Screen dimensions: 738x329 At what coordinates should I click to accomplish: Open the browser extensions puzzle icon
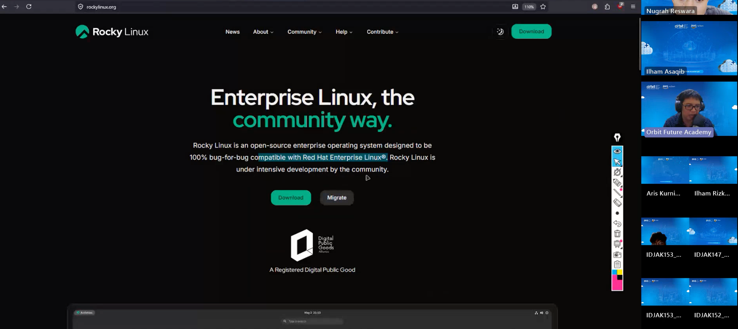[607, 7]
